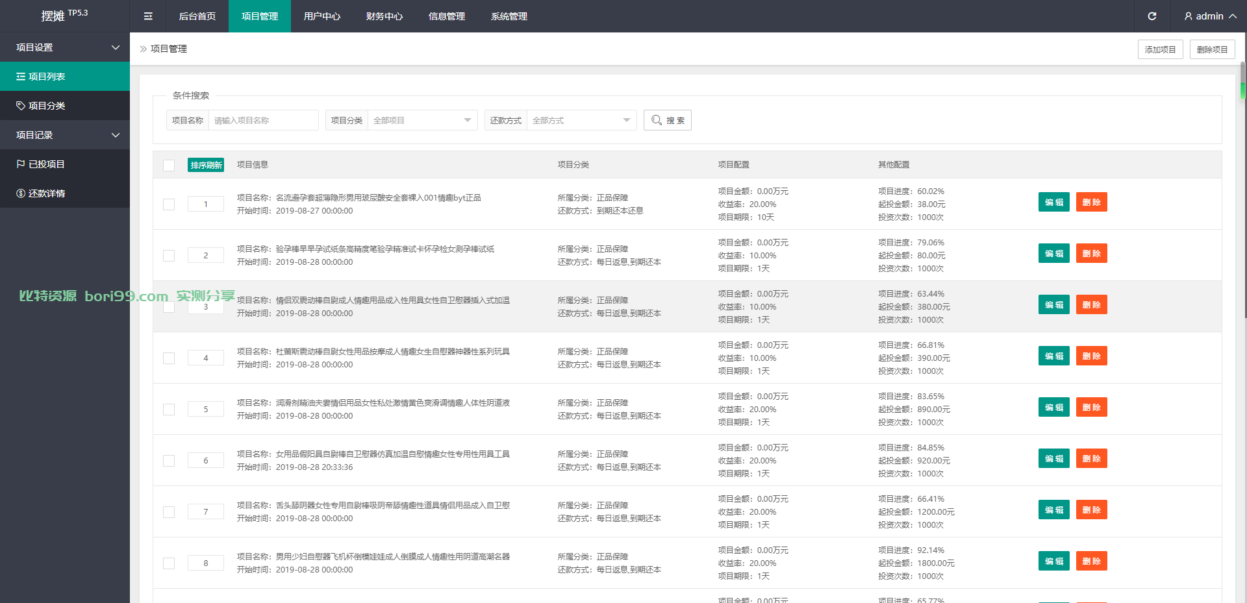1247x603 pixels.
Task: Click 编辑 for project row 6
Action: [1054, 459]
